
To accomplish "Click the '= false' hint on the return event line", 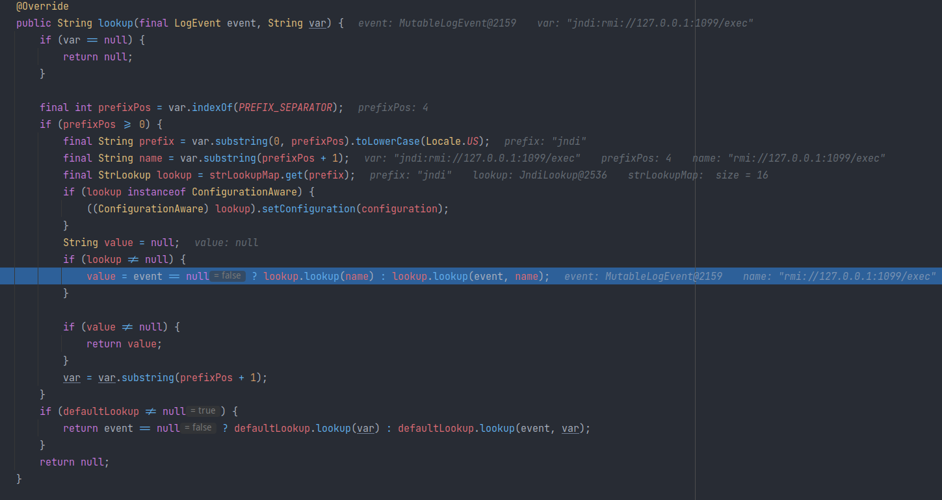I will click(198, 428).
